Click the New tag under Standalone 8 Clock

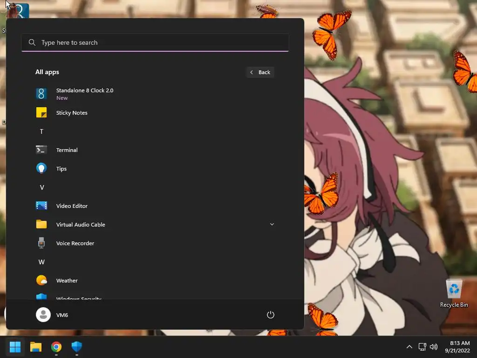coord(62,98)
